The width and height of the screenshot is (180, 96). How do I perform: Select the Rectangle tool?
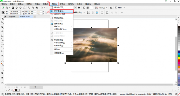tap(2, 43)
